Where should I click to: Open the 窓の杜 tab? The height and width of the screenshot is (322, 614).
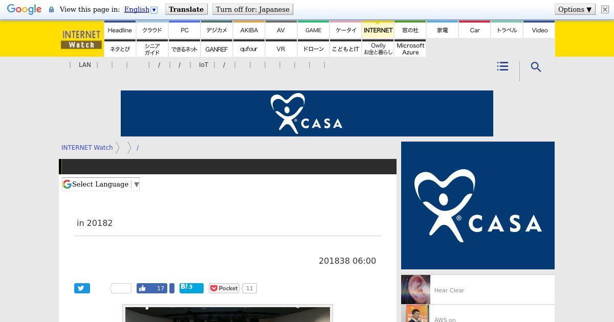click(410, 30)
